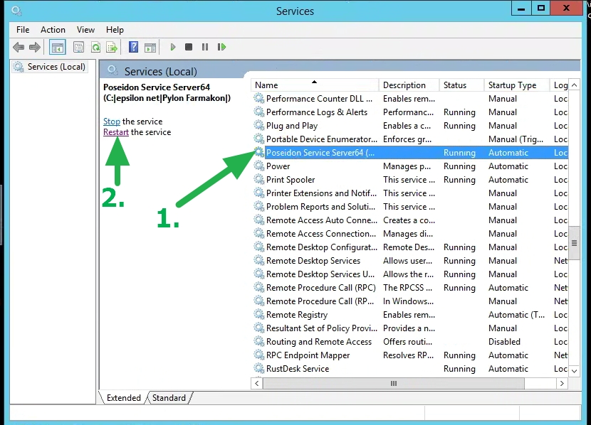Click the horizontal scrollbar right arrow
The height and width of the screenshot is (425, 591).
(x=562, y=383)
